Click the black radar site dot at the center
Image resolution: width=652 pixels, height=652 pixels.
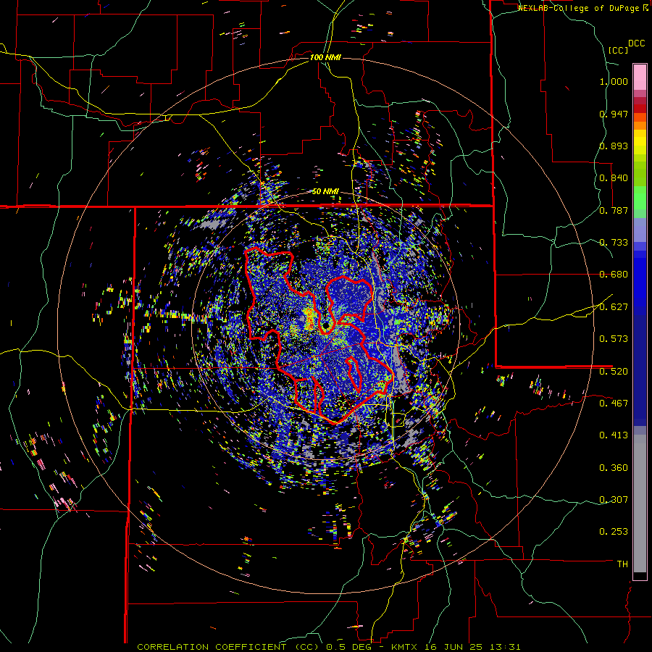(x=325, y=325)
